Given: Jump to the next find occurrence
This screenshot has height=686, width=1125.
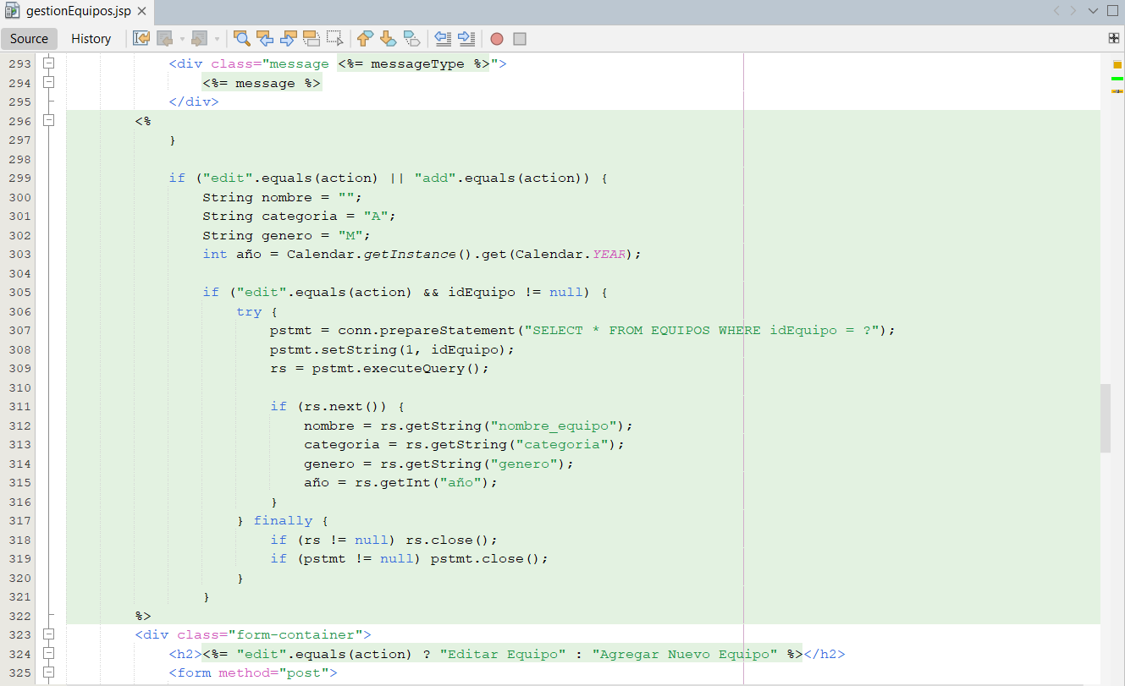Looking at the screenshot, I should [288, 39].
